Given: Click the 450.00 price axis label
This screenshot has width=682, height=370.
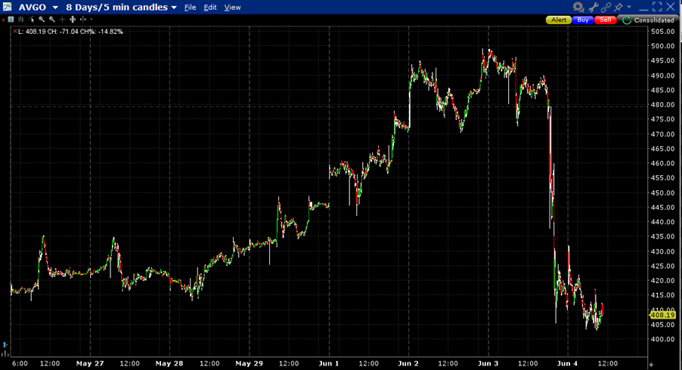Looking at the screenshot, I should (x=663, y=193).
